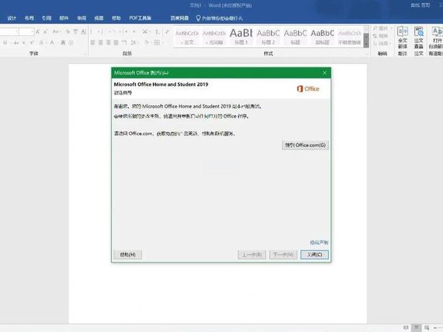Align text right
Screen dimensions: 443x332
pyautogui.click(x=108, y=43)
